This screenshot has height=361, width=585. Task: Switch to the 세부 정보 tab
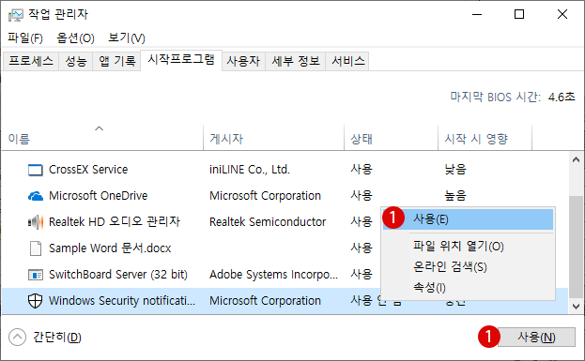[x=296, y=61]
